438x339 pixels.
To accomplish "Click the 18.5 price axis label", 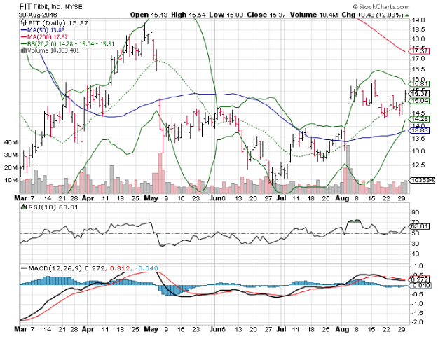I will click(418, 29).
